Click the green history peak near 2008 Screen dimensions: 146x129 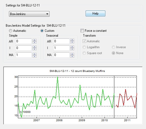(x=57, y=77)
